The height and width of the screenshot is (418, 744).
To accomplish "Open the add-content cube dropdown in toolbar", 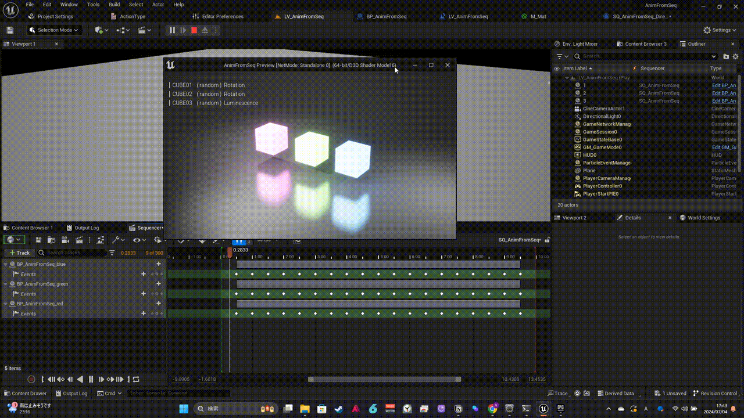I will 102,30.
